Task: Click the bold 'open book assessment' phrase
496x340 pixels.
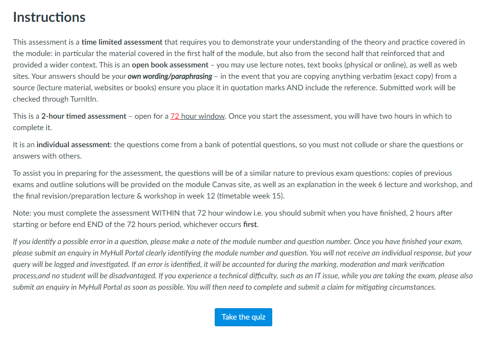Action: pyautogui.click(x=170, y=65)
